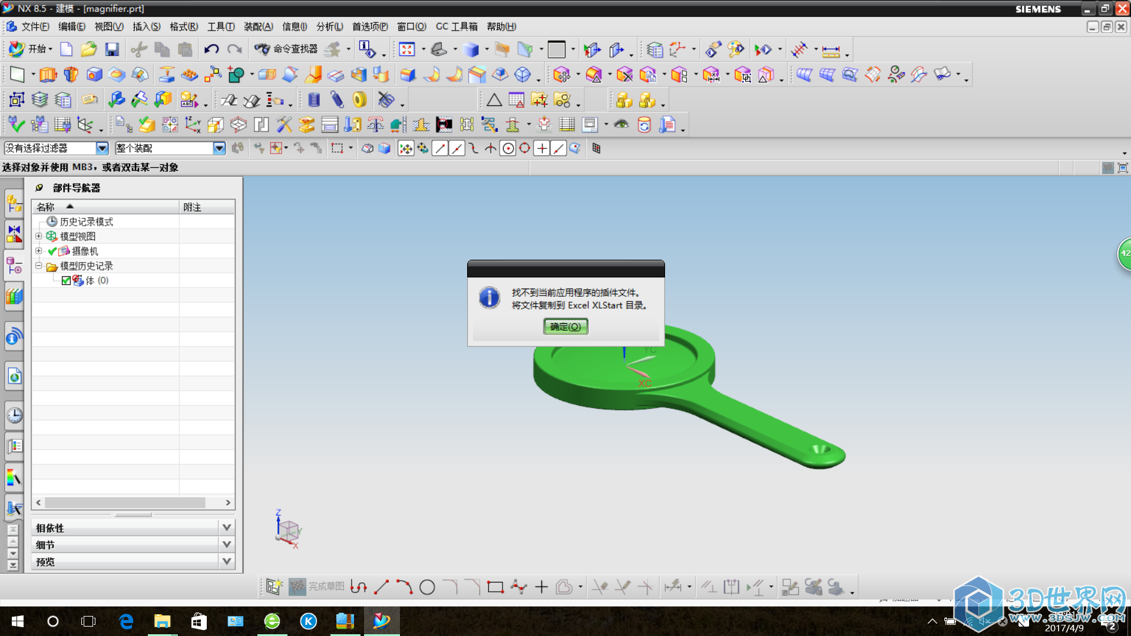Save the part using the floppy icon
The image size is (1131, 636).
click(112, 49)
